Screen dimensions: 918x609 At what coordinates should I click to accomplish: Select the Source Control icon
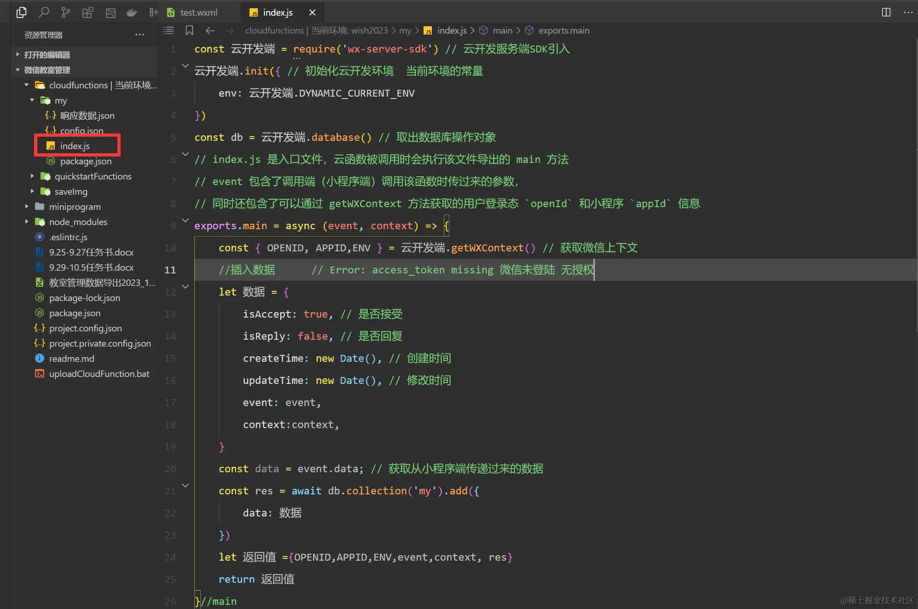66,12
